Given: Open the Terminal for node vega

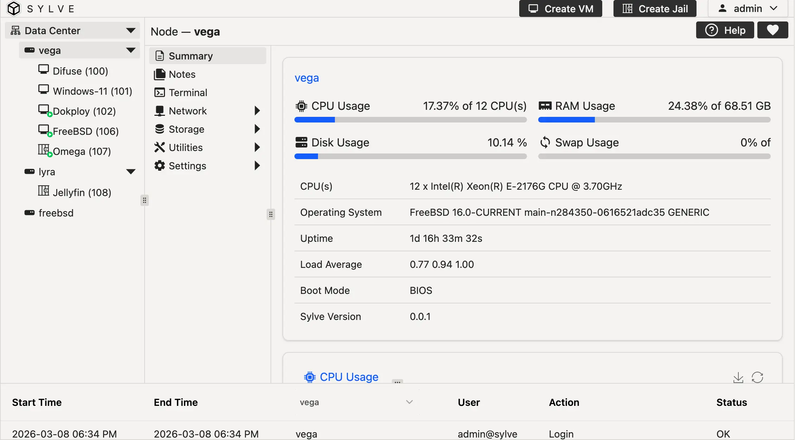Looking at the screenshot, I should (188, 92).
